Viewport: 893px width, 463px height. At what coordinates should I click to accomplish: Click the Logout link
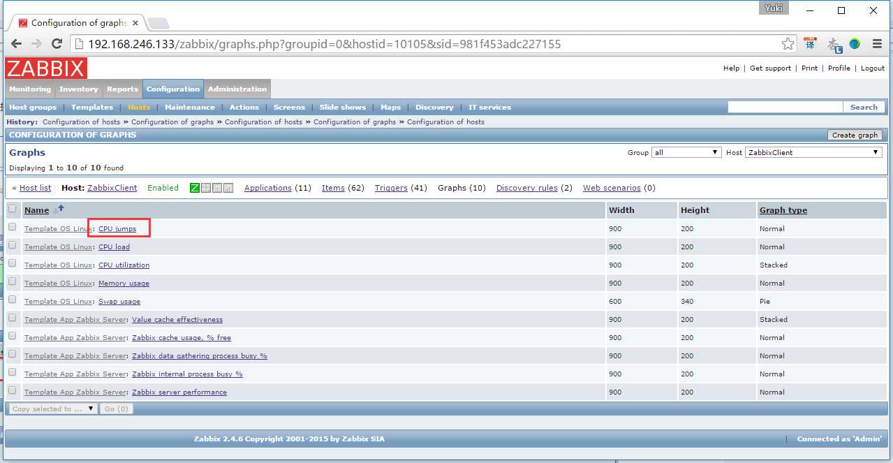[873, 68]
